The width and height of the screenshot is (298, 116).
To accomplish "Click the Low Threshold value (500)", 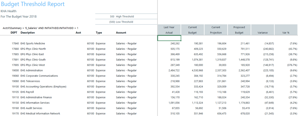I will [x=112, y=22].
